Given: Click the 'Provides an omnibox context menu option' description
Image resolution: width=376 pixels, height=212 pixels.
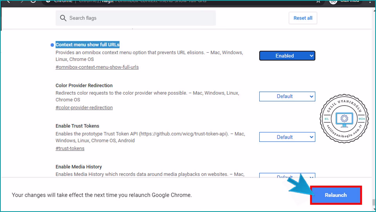Looking at the screenshot, I should [x=149, y=56].
